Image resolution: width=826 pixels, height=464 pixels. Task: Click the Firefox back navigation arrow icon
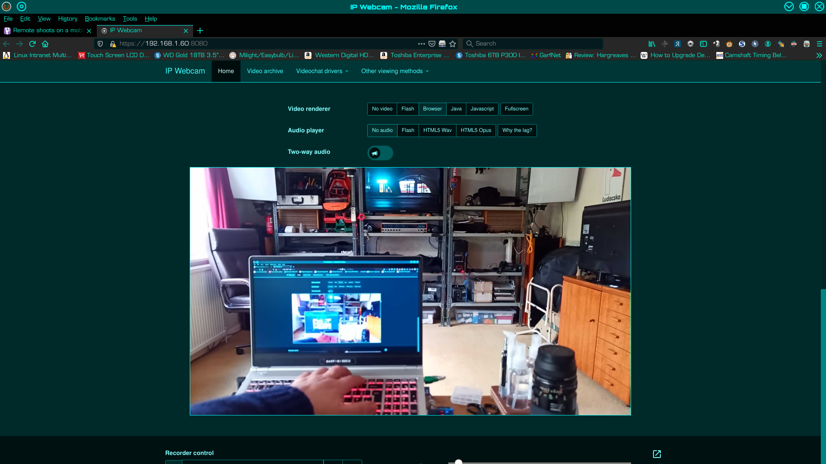coord(7,44)
